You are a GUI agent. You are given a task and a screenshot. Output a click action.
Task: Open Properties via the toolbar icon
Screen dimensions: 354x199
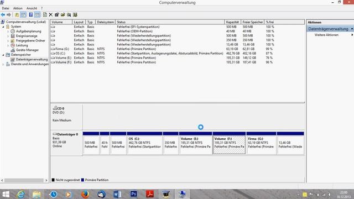[x=56, y=15]
